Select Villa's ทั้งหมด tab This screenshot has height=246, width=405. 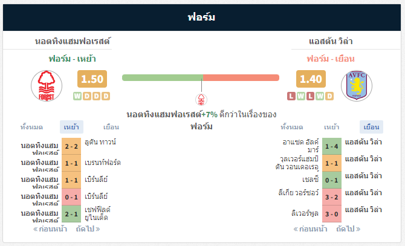pos(292,127)
